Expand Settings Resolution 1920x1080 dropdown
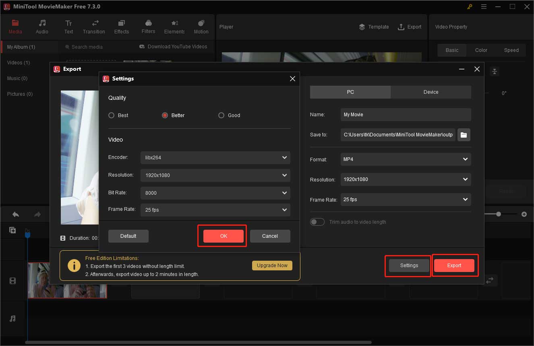534x346 pixels. (x=215, y=175)
